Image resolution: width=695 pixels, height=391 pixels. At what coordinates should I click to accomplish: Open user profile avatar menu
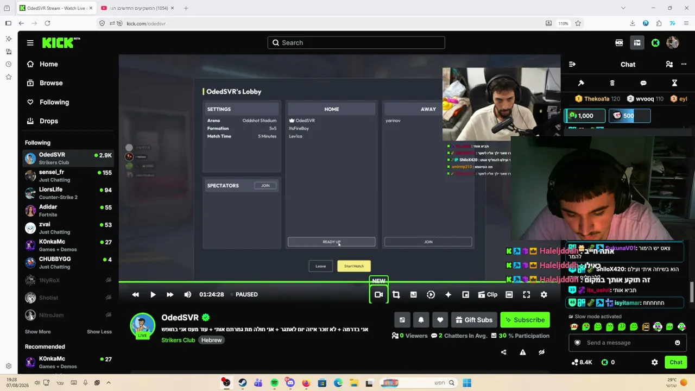[672, 43]
